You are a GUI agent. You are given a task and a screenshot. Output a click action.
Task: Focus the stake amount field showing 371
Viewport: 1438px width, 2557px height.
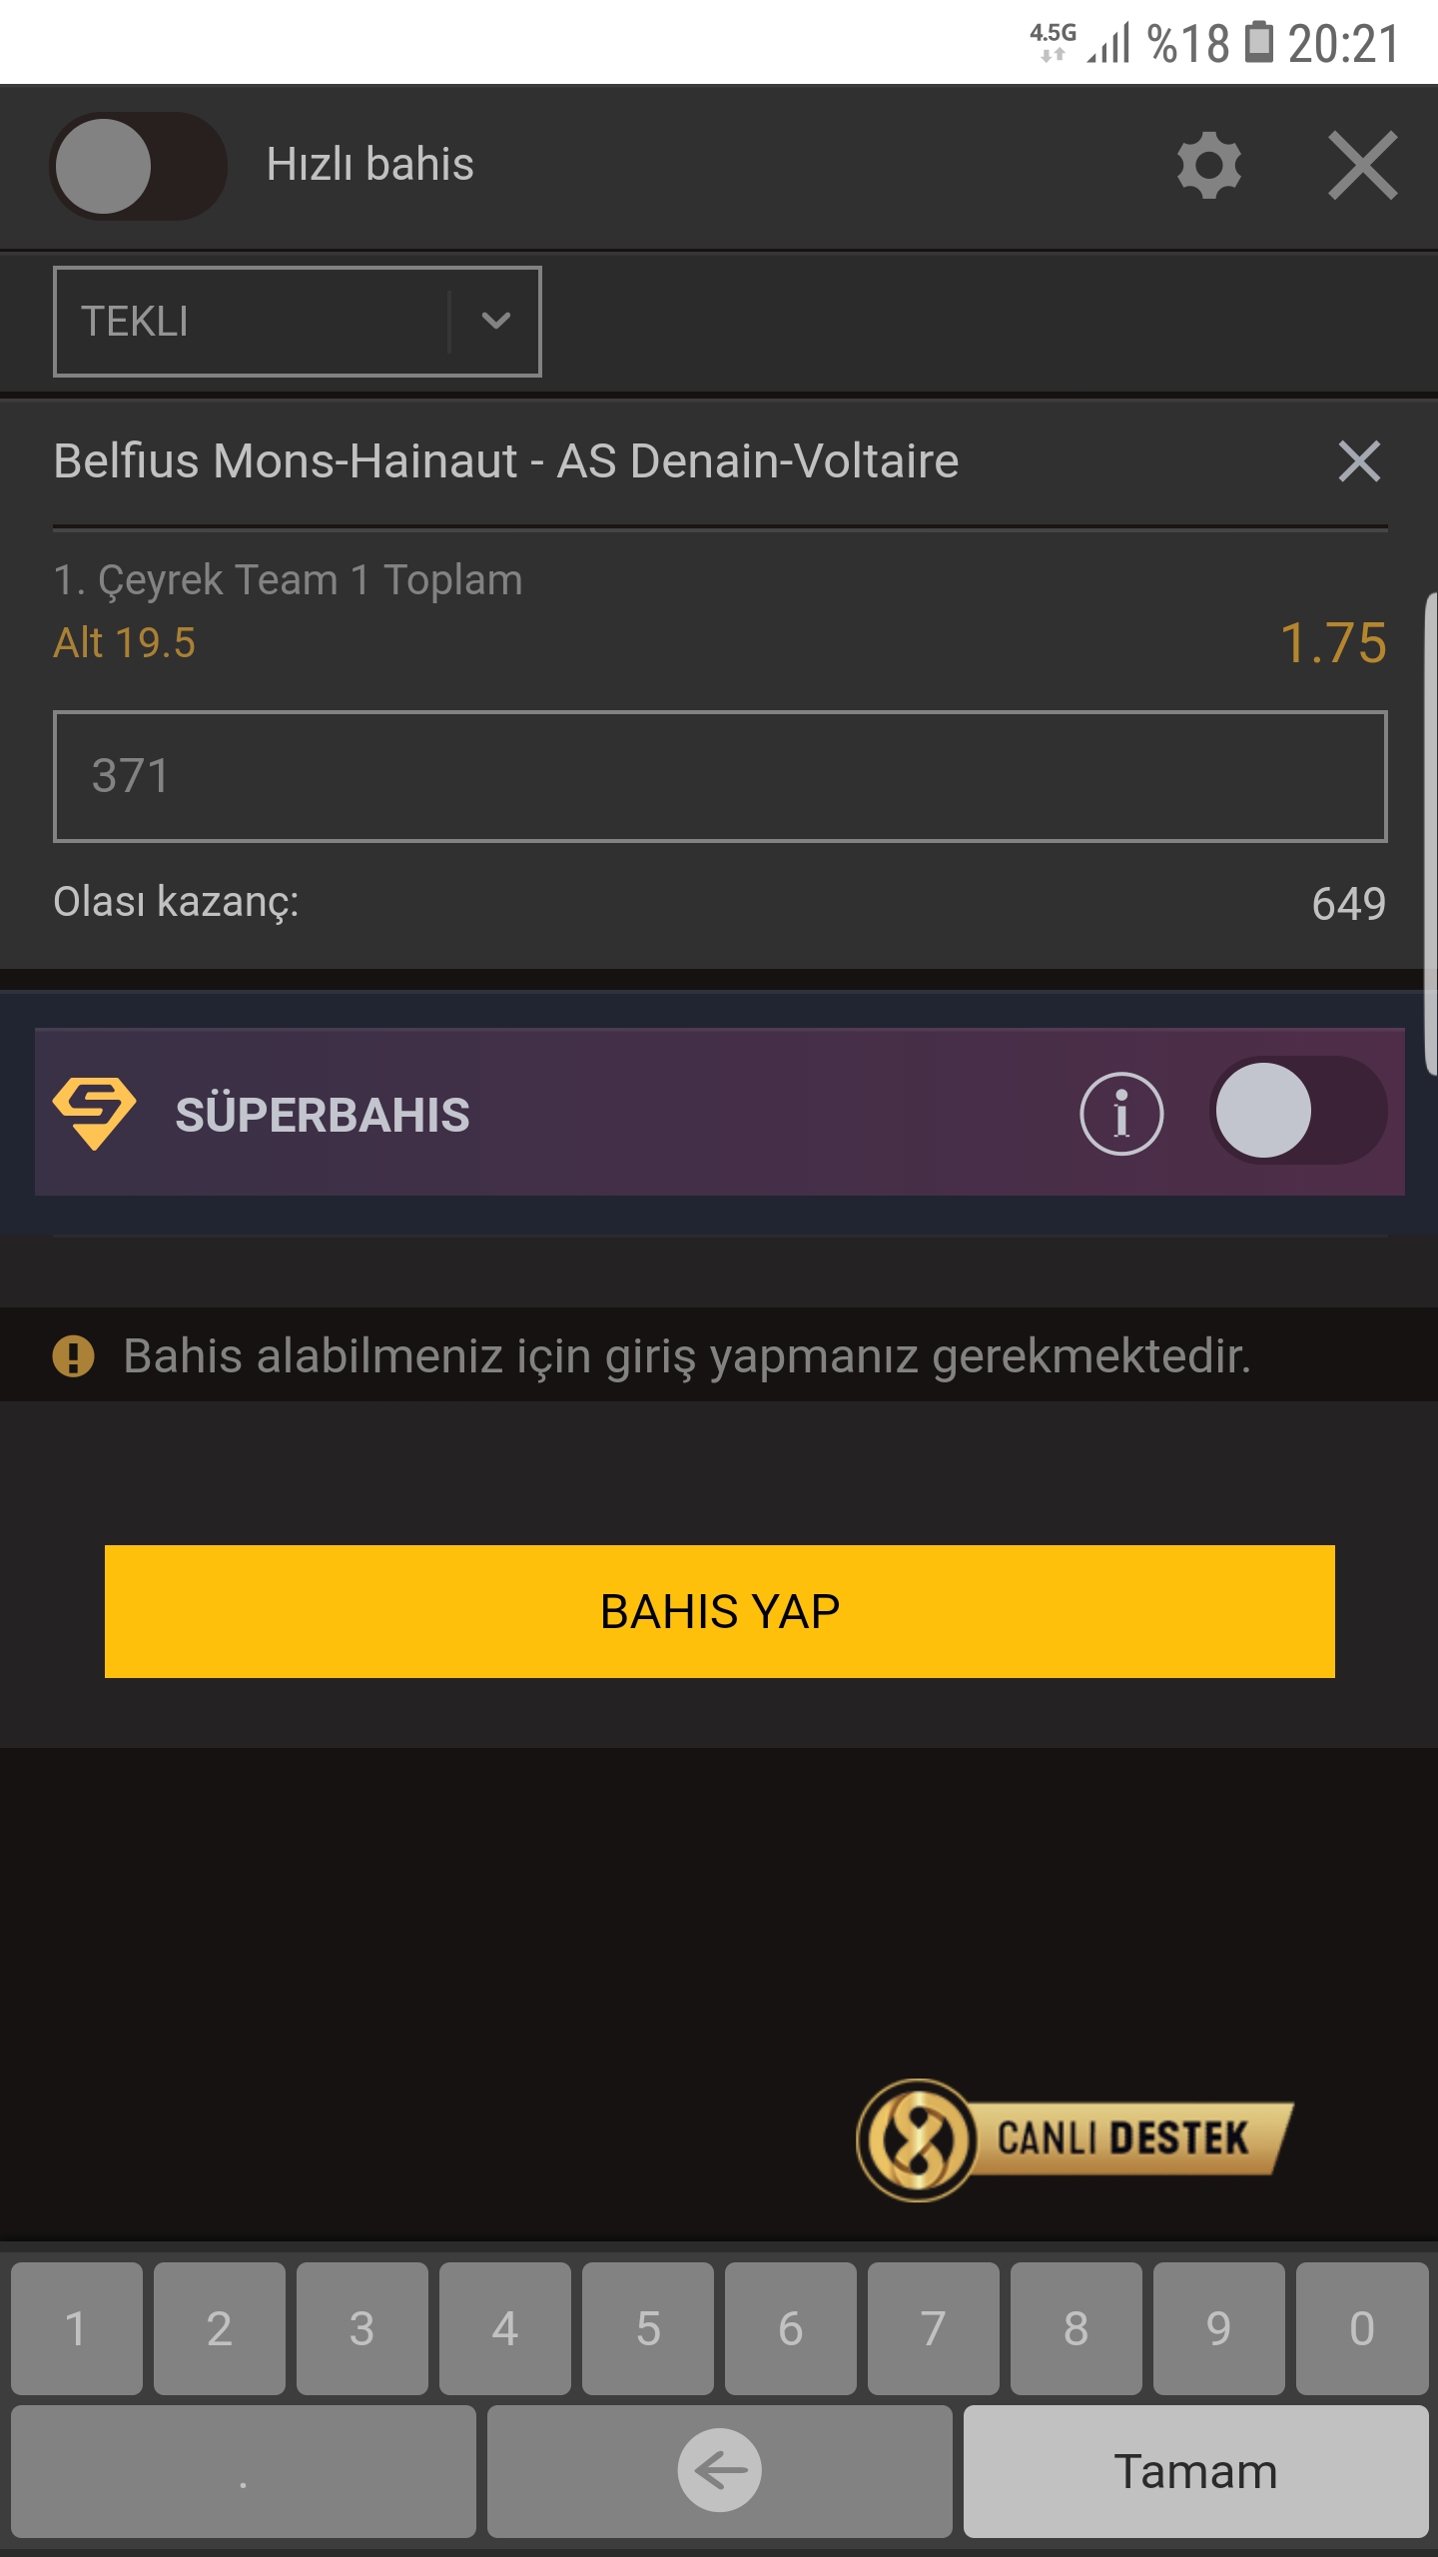(x=719, y=776)
